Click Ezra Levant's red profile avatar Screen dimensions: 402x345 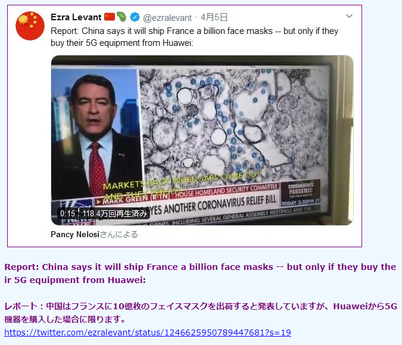pyautogui.click(x=30, y=26)
